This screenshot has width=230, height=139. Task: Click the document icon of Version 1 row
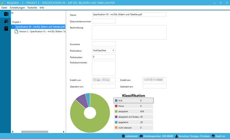tap(16, 32)
